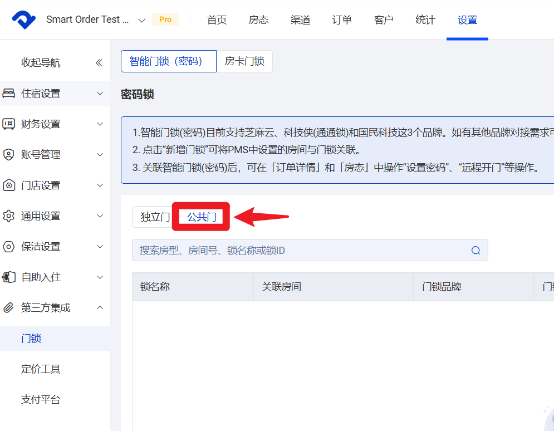The height and width of the screenshot is (431, 554).
Task: Click the gear icon for 通用设置
Action: pos(9,216)
